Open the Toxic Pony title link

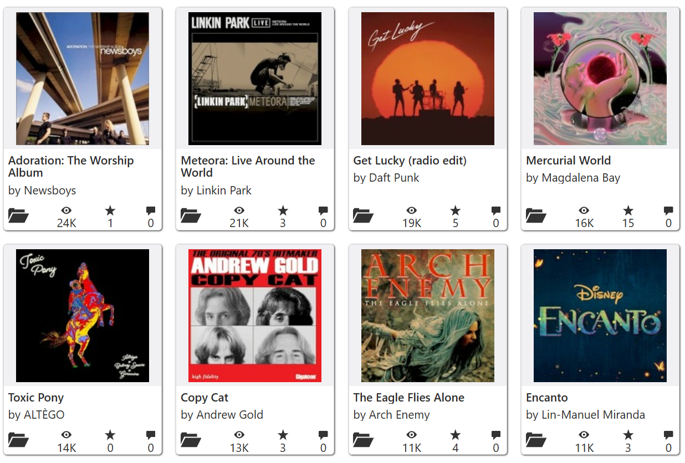[36, 398]
